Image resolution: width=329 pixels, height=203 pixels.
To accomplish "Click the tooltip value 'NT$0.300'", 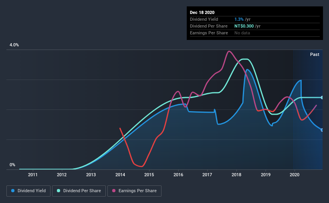I will 244,26.
